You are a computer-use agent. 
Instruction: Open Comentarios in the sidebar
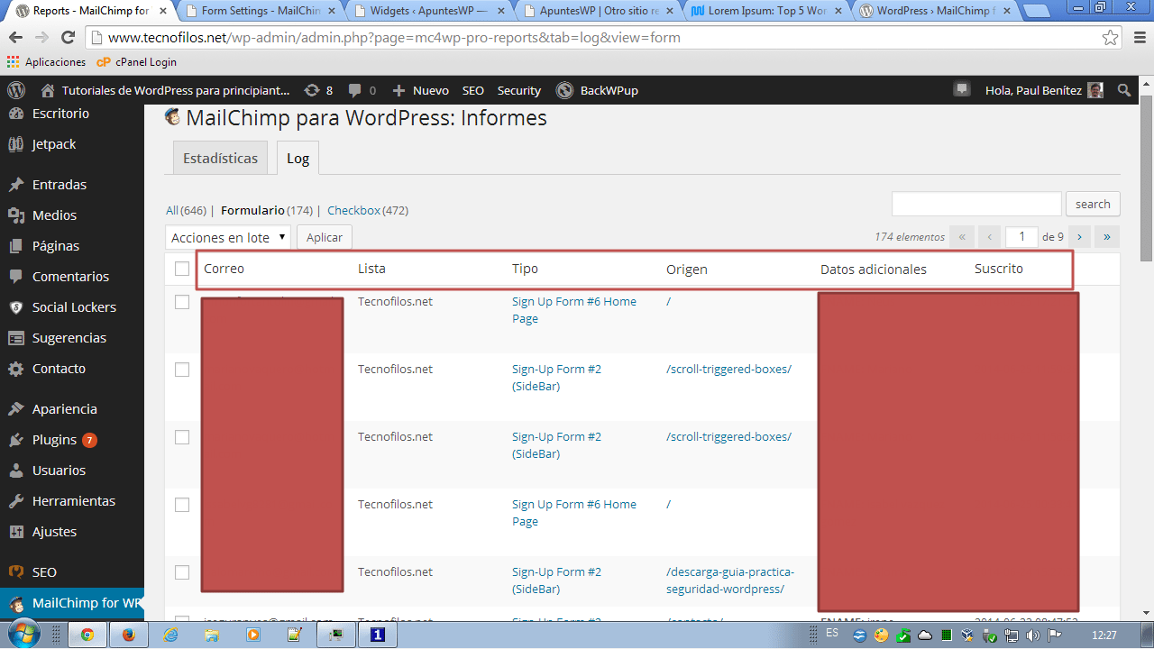(x=72, y=277)
